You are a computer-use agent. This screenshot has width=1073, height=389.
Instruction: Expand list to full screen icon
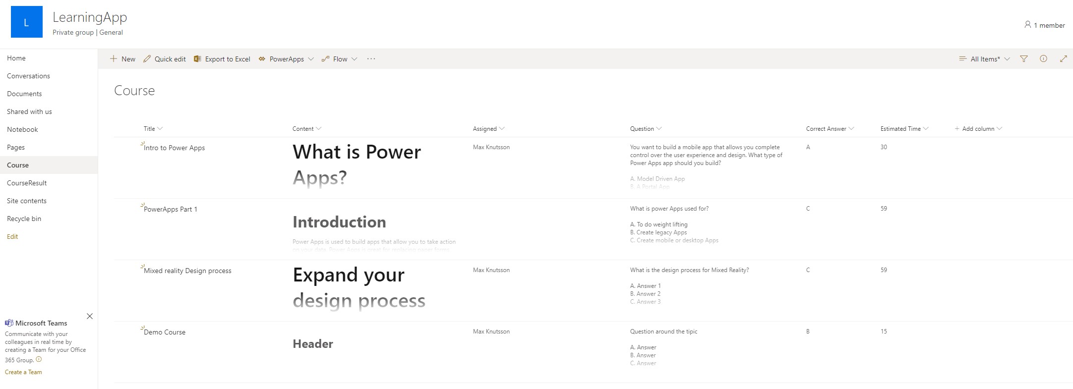coord(1063,58)
